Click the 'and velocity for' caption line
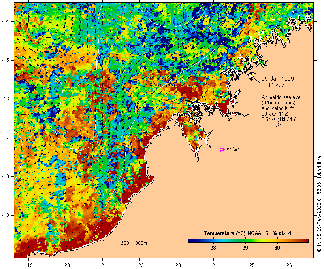 (279, 108)
